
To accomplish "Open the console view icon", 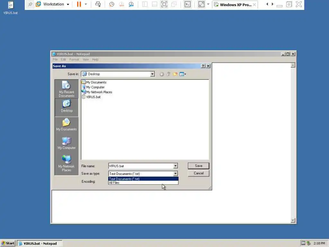I will tap(188, 4).
